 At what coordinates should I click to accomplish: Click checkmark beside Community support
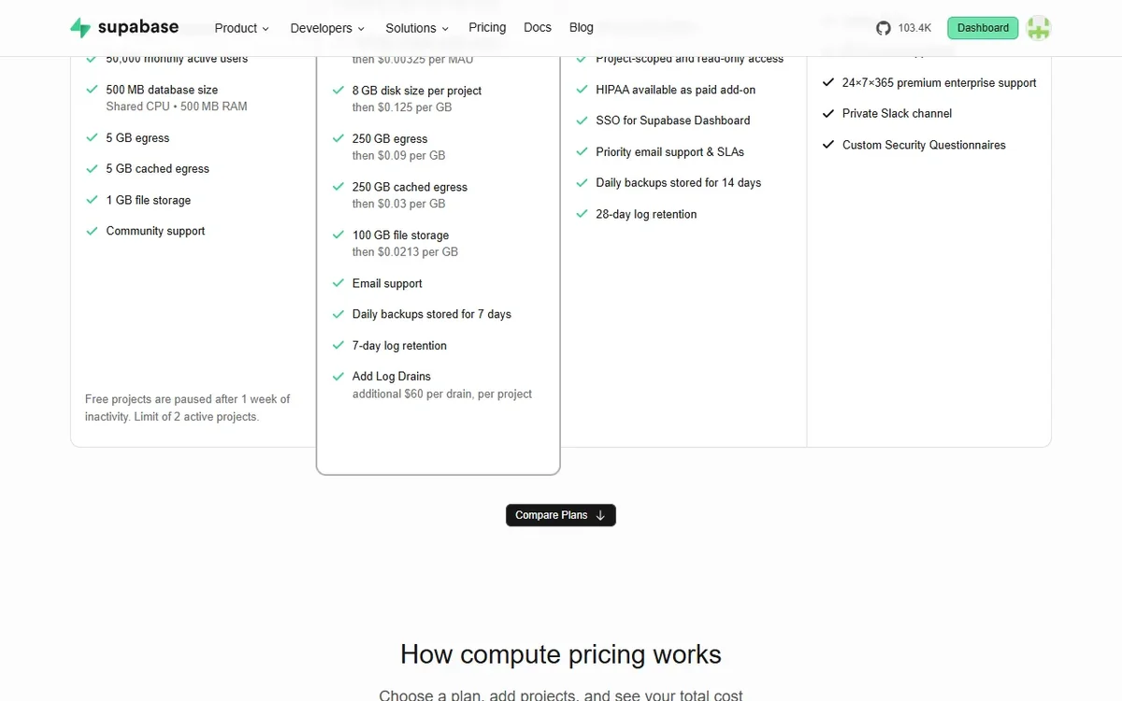point(92,231)
